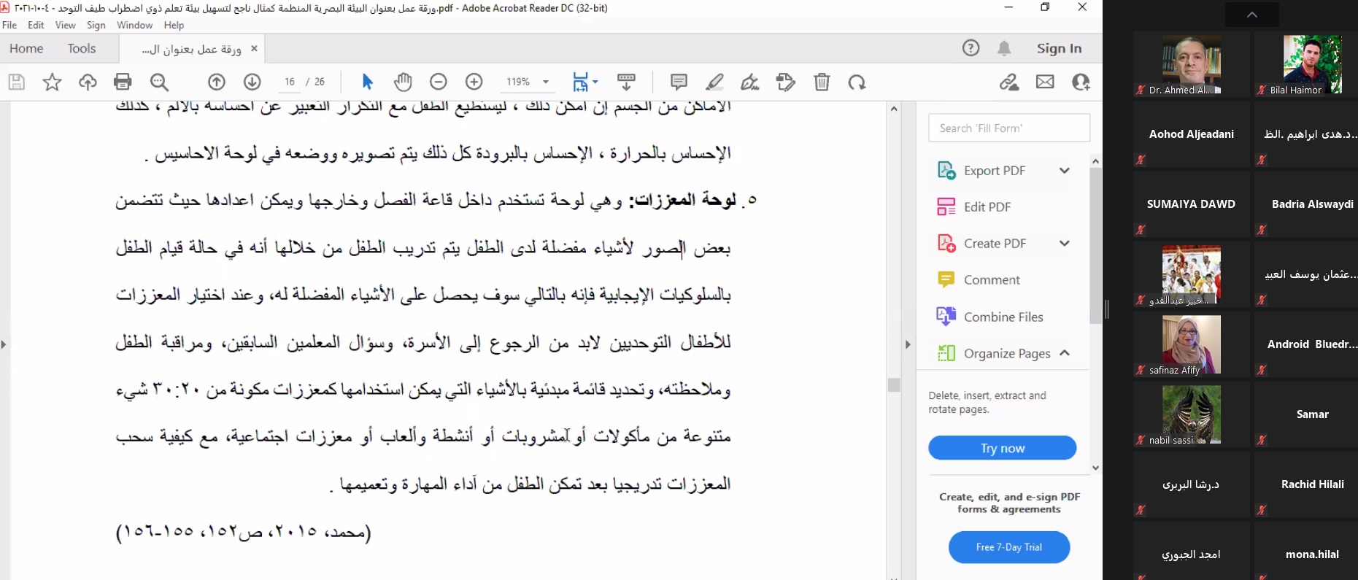Expand the left navigation pane arrow
The image size is (1358, 580).
pyautogui.click(x=4, y=344)
